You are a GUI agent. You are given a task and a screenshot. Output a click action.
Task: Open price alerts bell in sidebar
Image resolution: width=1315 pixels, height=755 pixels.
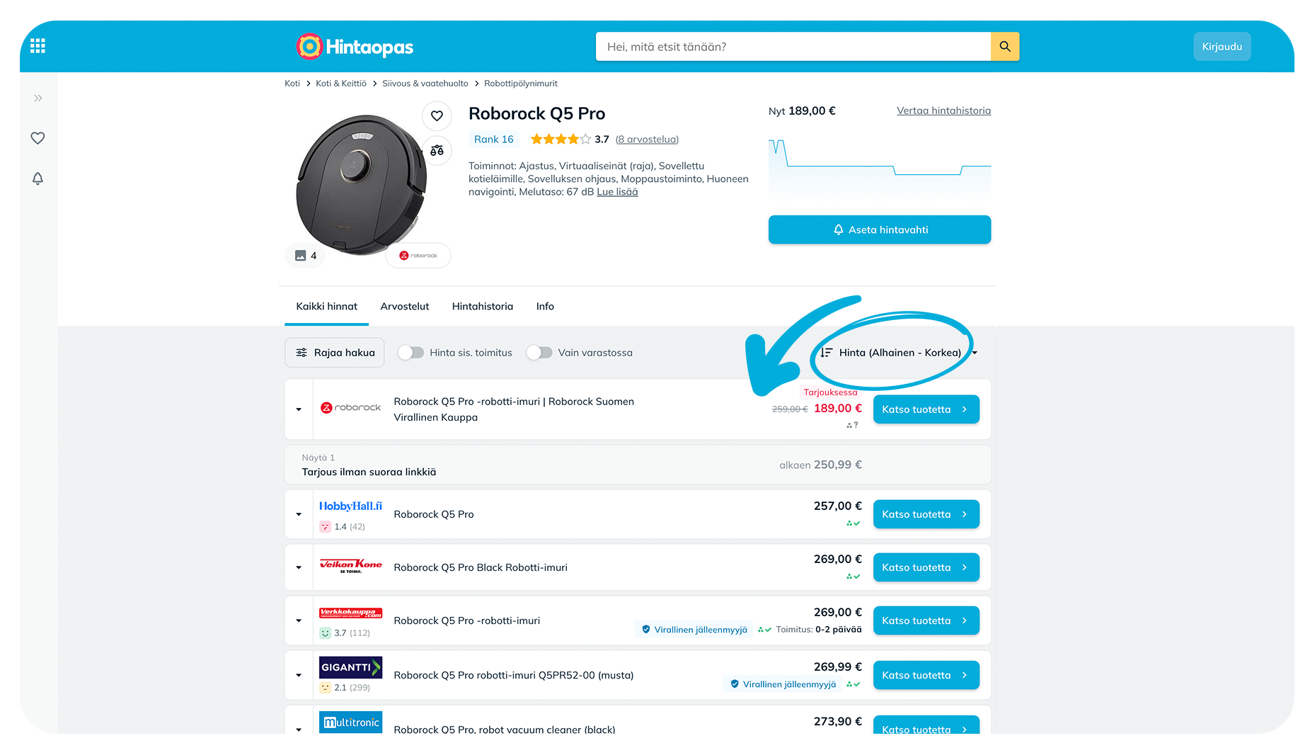(38, 178)
